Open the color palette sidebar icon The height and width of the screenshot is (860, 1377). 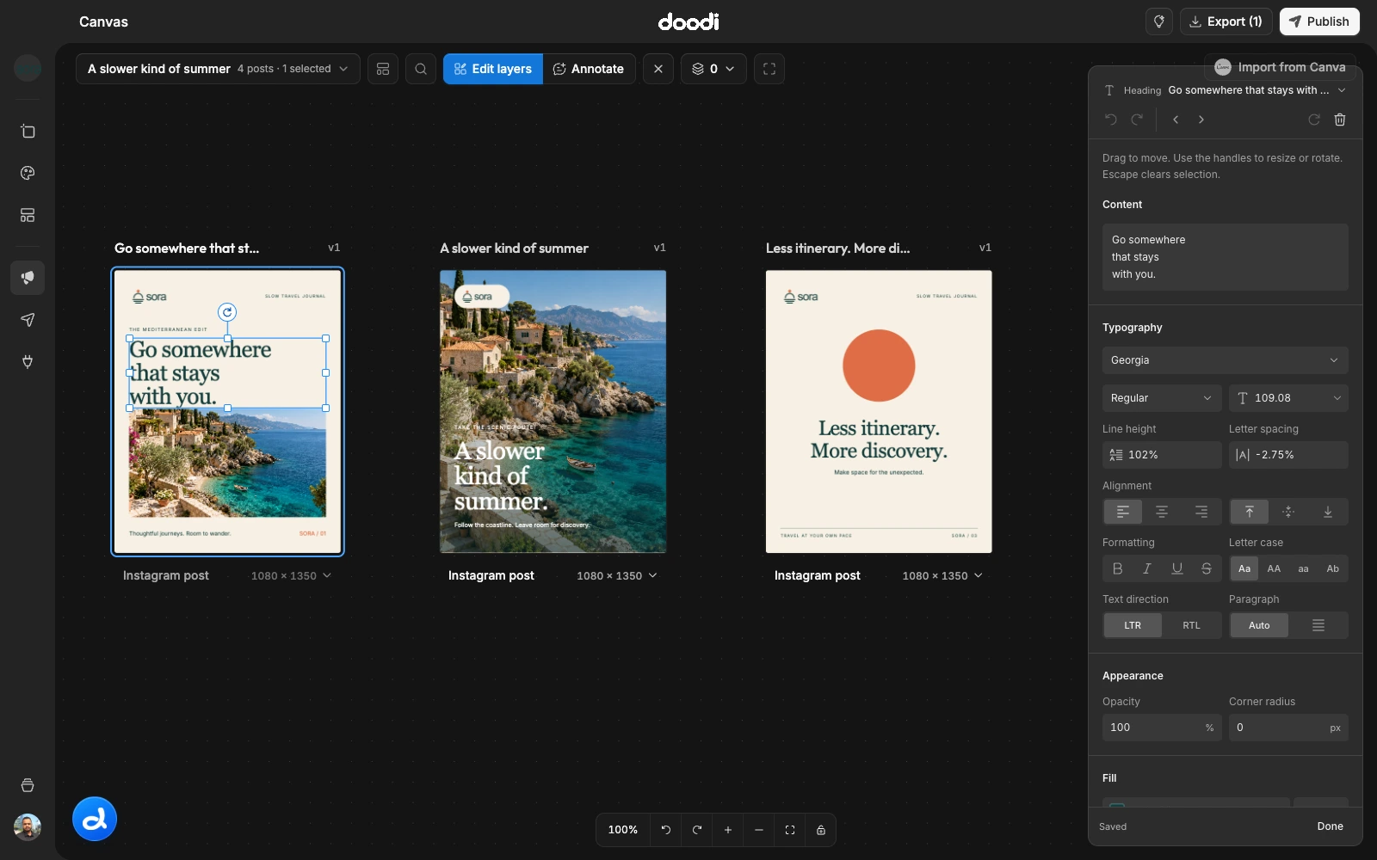[x=28, y=173]
